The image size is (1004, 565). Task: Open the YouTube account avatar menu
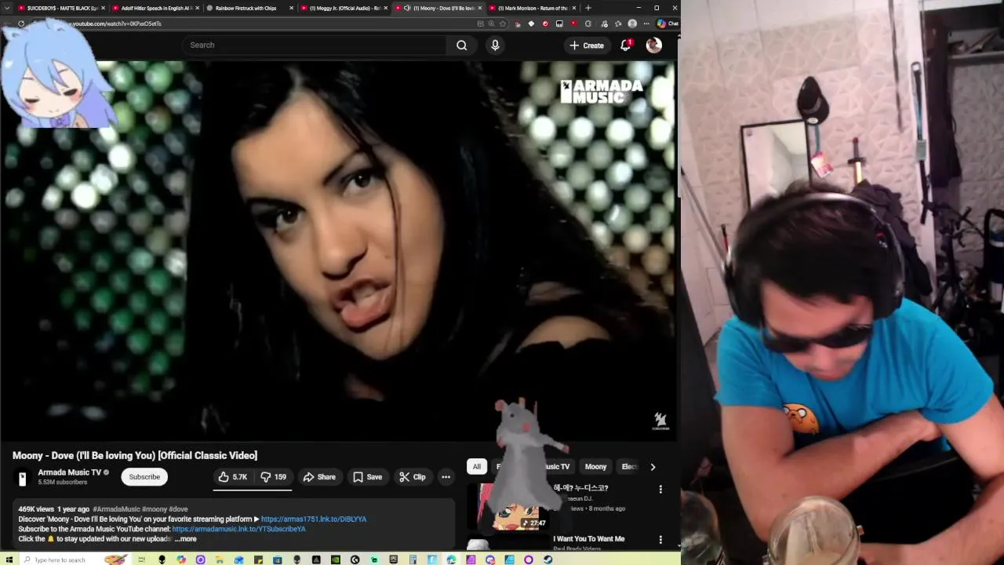coord(653,46)
